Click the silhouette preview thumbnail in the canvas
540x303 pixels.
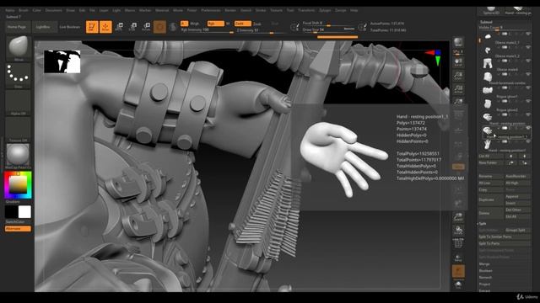tap(62, 61)
